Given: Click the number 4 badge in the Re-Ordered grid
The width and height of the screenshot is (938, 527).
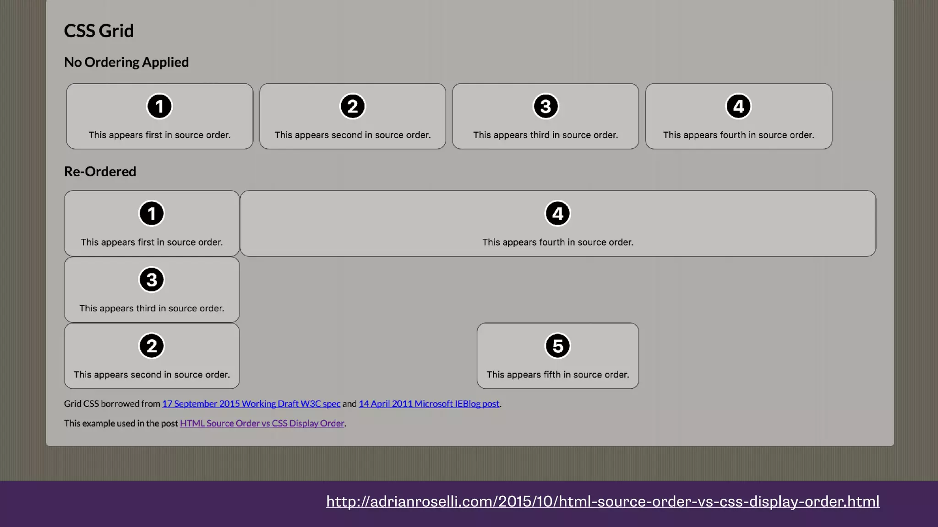Looking at the screenshot, I should click(557, 214).
